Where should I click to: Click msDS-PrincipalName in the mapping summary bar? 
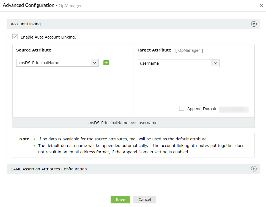click(x=108, y=123)
